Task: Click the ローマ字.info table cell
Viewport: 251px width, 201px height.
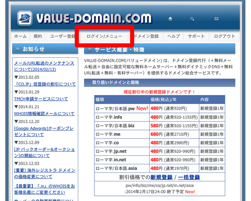Action: [122, 117]
